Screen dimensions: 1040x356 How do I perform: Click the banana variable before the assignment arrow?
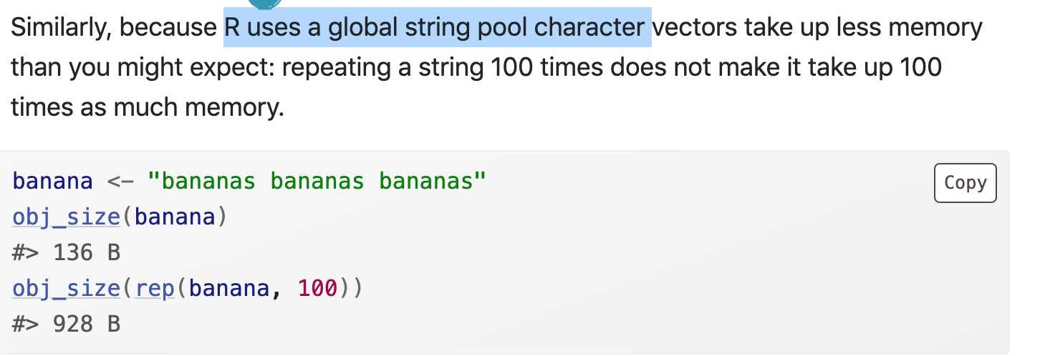(52, 181)
